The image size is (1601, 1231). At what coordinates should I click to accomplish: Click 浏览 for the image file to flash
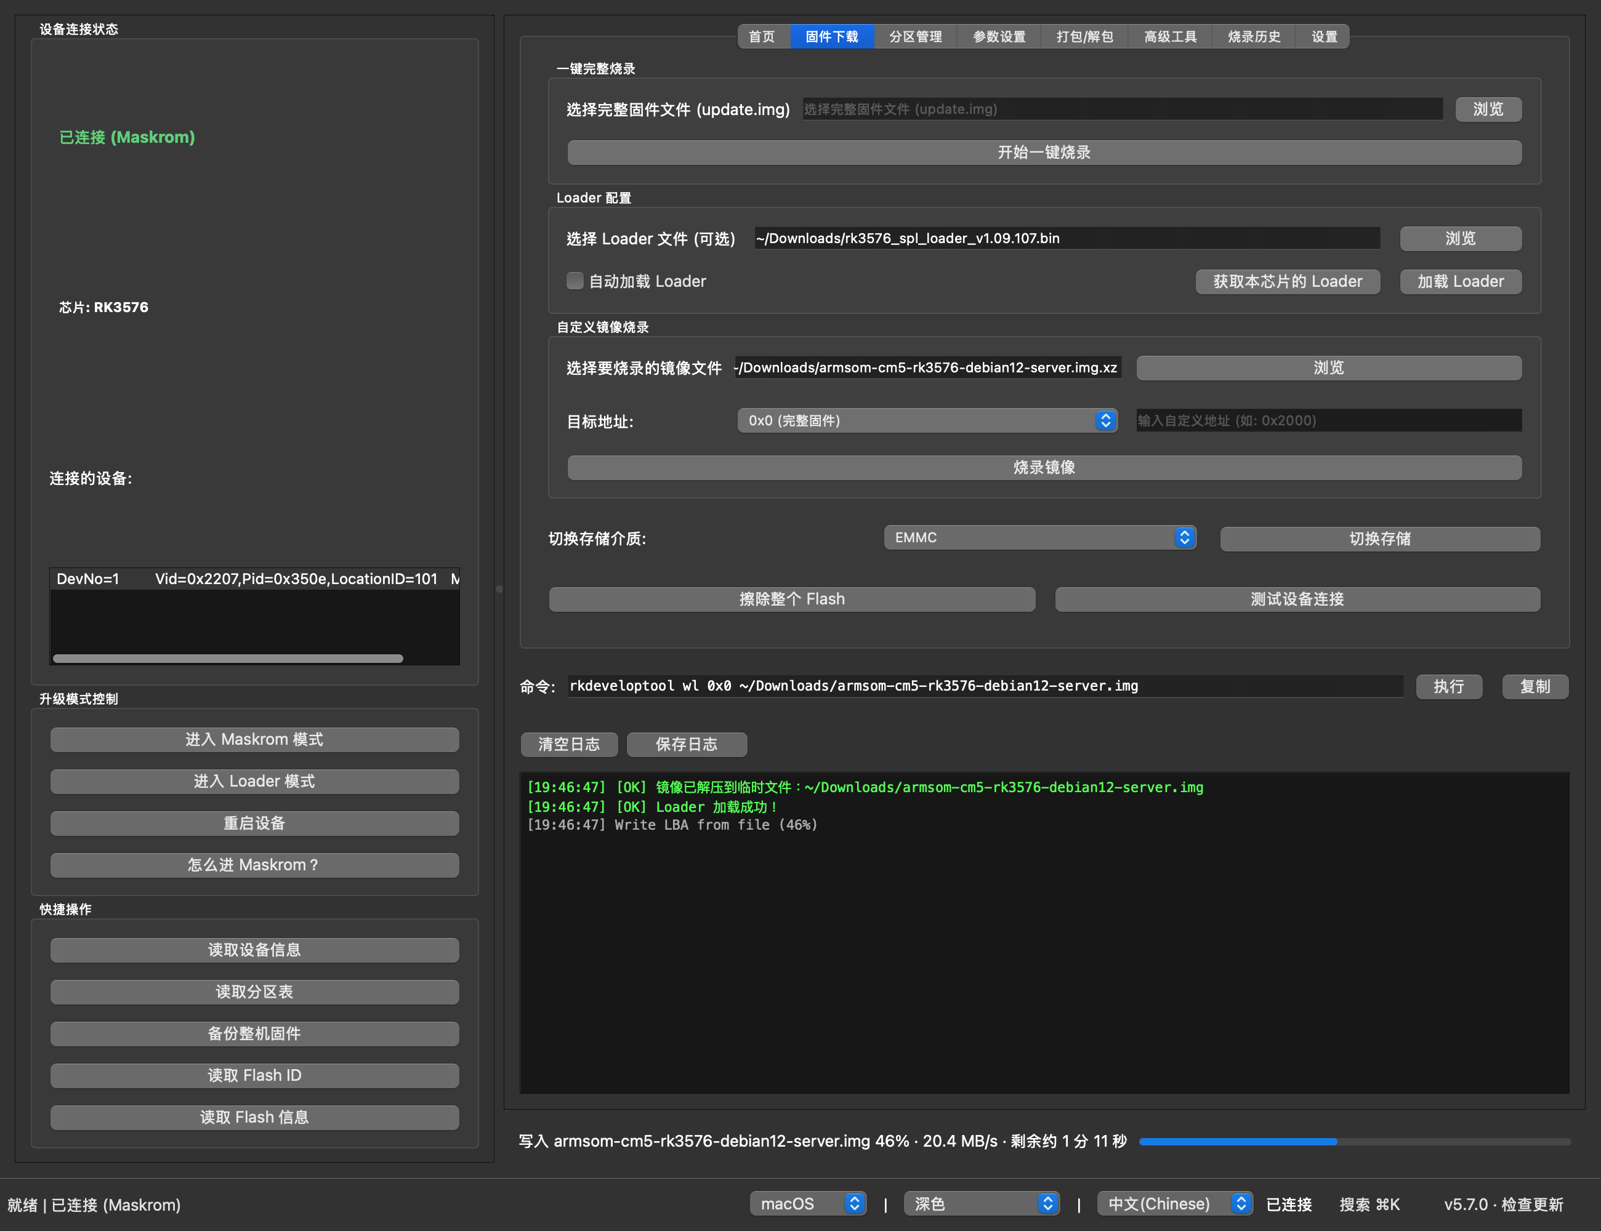coord(1328,368)
